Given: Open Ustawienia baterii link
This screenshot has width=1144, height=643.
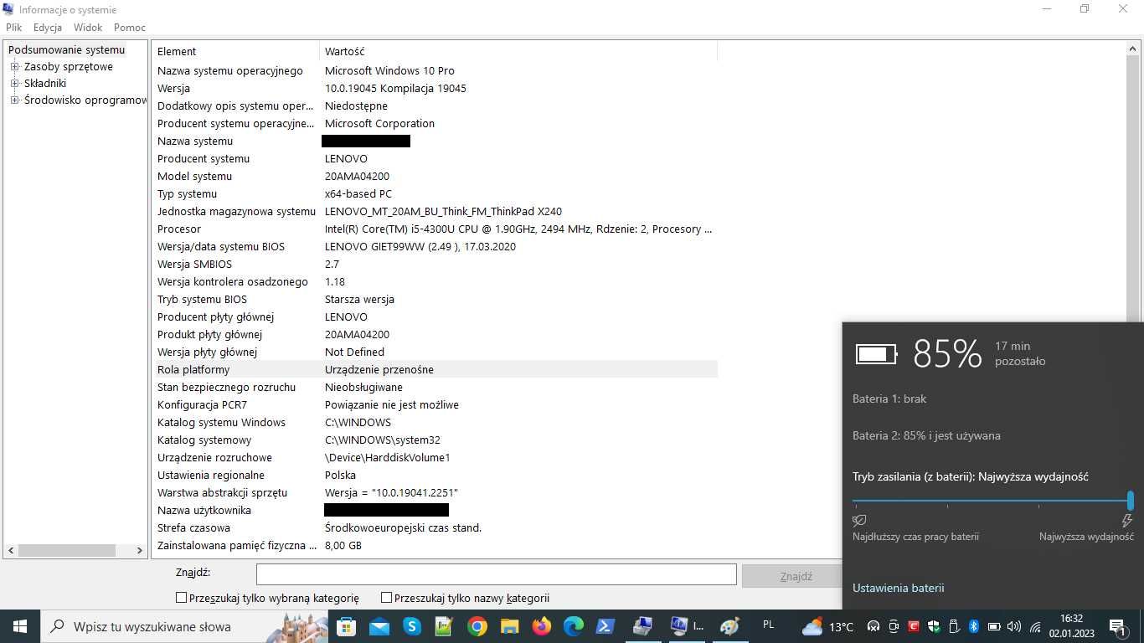Looking at the screenshot, I should [898, 588].
